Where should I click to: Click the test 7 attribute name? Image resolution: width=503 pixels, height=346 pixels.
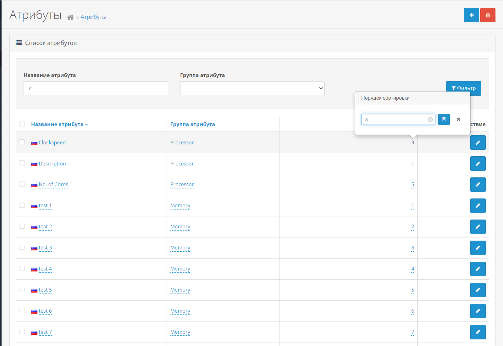pyautogui.click(x=45, y=332)
